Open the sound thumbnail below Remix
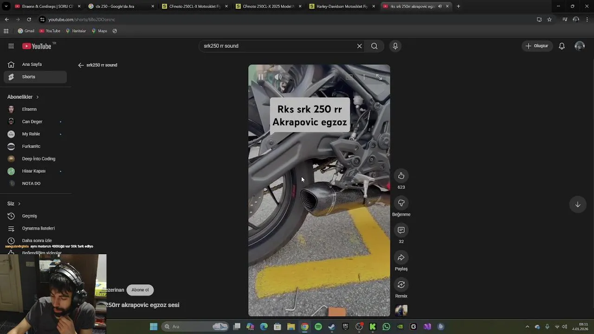 401,310
